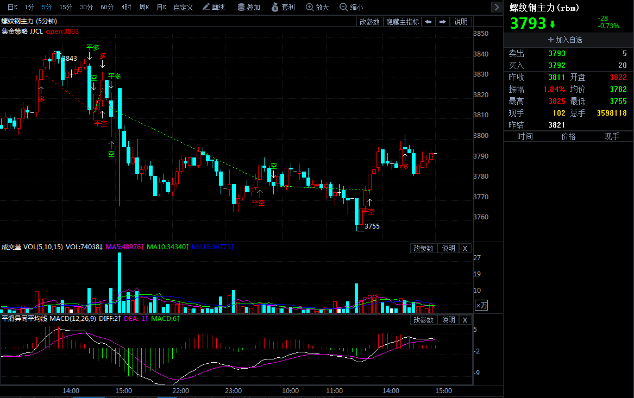Click the ×万 volume unit box

click(x=481, y=305)
